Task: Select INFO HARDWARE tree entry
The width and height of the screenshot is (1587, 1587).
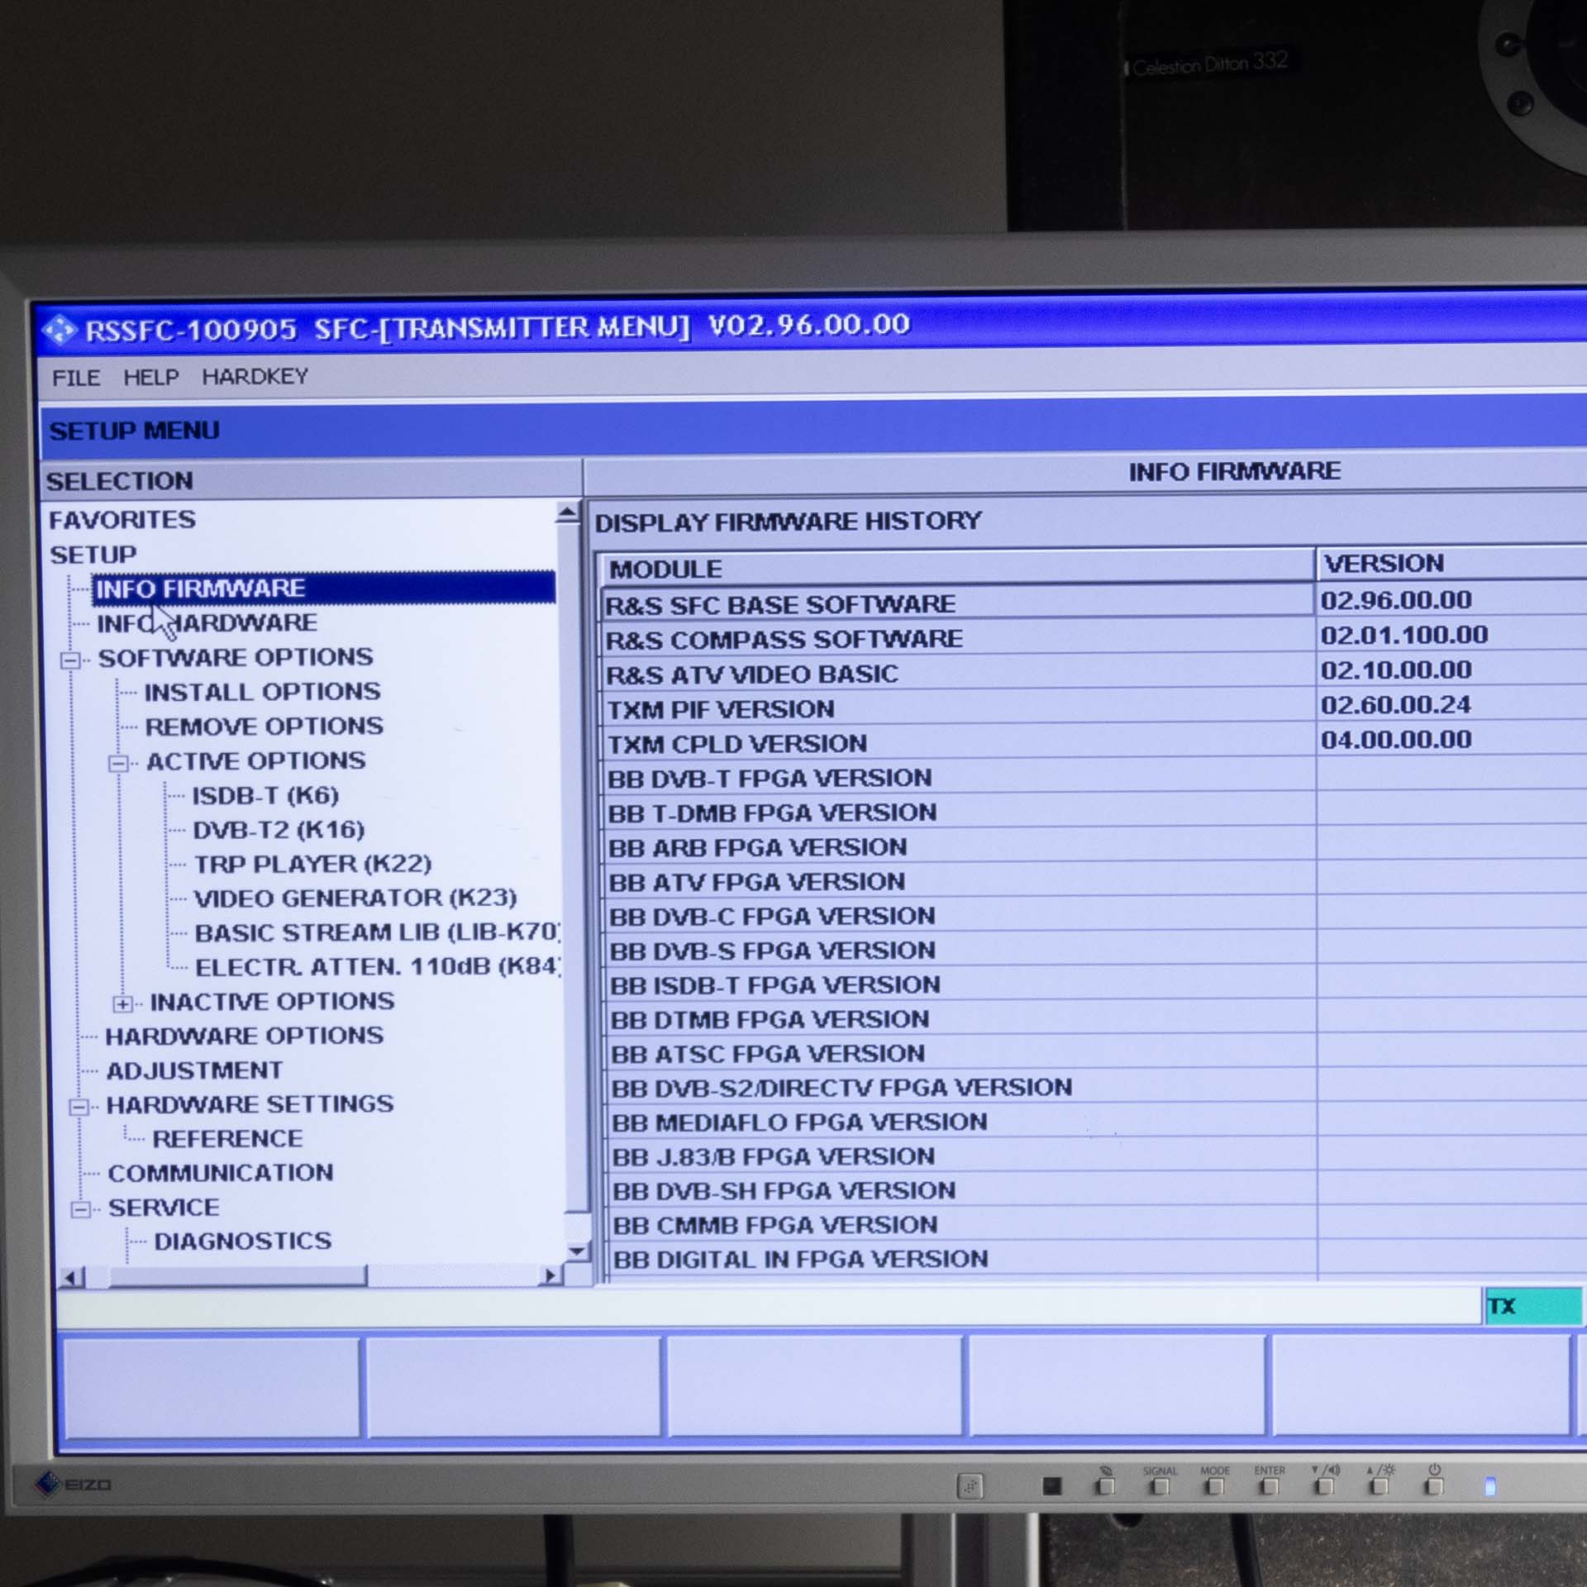Action: coord(207,622)
